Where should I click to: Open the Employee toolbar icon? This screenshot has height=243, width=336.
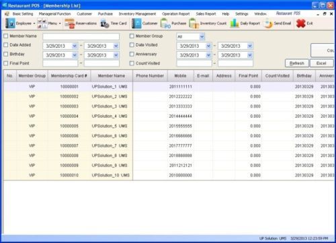[10, 24]
